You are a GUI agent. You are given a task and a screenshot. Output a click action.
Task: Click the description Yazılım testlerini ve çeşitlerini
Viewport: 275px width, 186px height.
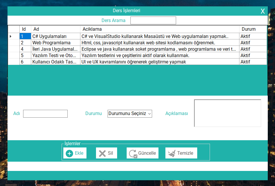(x=160, y=56)
